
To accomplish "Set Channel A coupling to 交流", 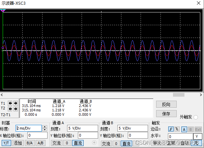I will click(56, 143).
